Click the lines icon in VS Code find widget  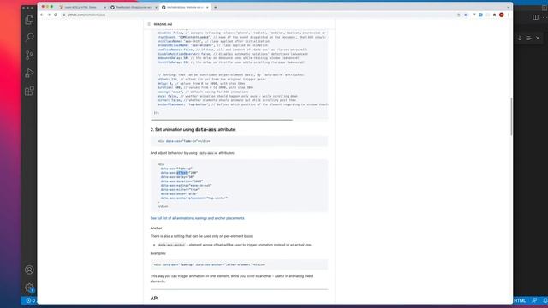pyautogui.click(x=529, y=38)
